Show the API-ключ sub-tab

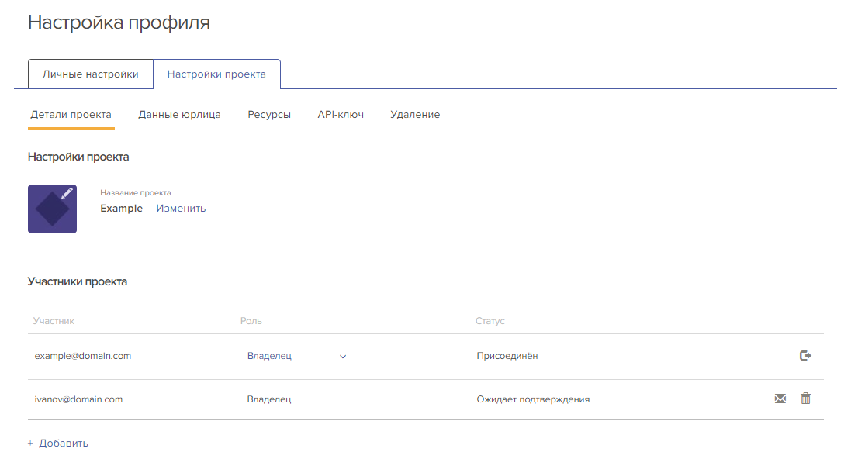tap(341, 115)
